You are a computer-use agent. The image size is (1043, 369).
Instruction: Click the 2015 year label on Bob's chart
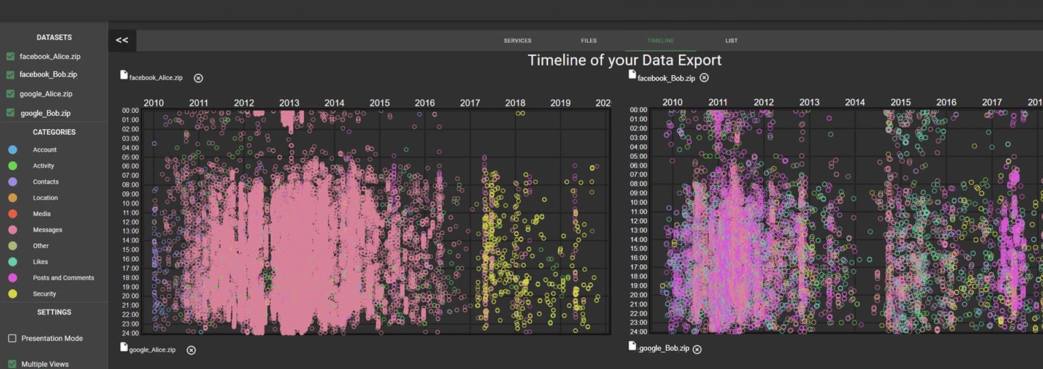[901, 102]
